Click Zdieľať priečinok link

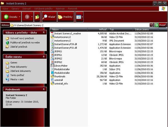click(x=19, y=47)
